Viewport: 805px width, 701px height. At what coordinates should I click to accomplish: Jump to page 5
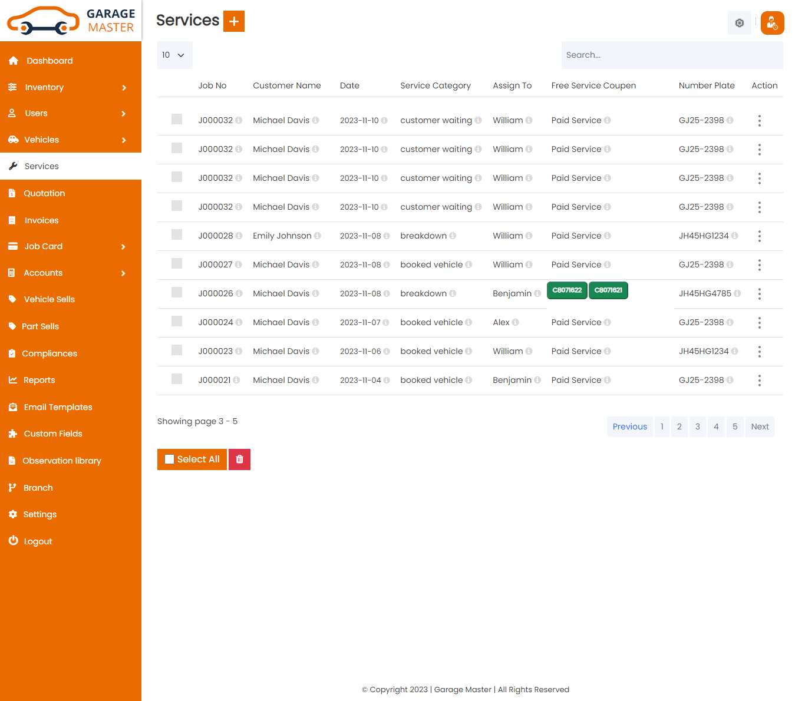point(735,426)
